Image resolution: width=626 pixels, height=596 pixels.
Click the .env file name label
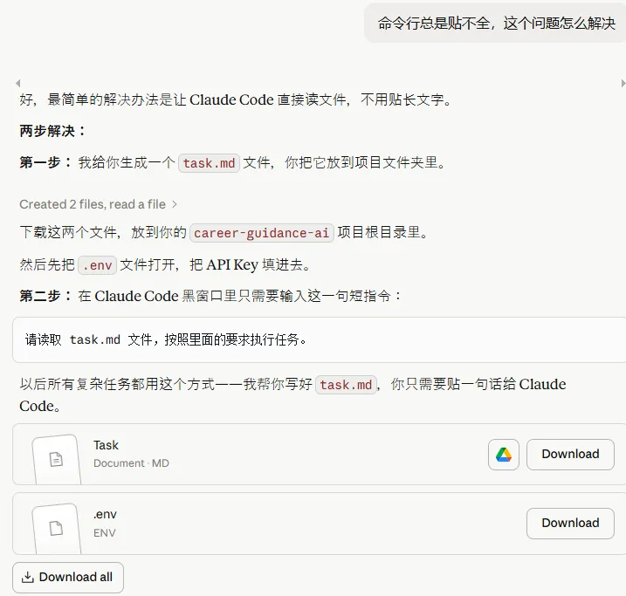pos(105,515)
